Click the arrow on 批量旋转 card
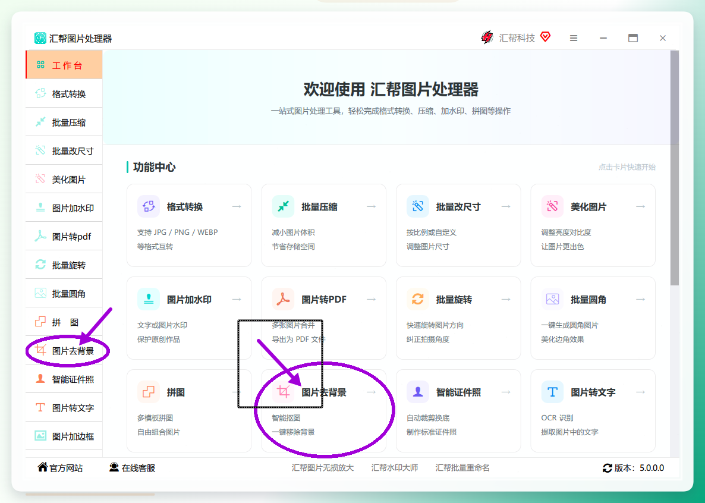The width and height of the screenshot is (705, 503). point(506,299)
